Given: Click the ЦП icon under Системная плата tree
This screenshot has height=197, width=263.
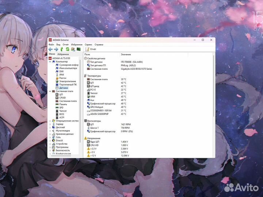Looking at the screenshot, I should [57, 94].
